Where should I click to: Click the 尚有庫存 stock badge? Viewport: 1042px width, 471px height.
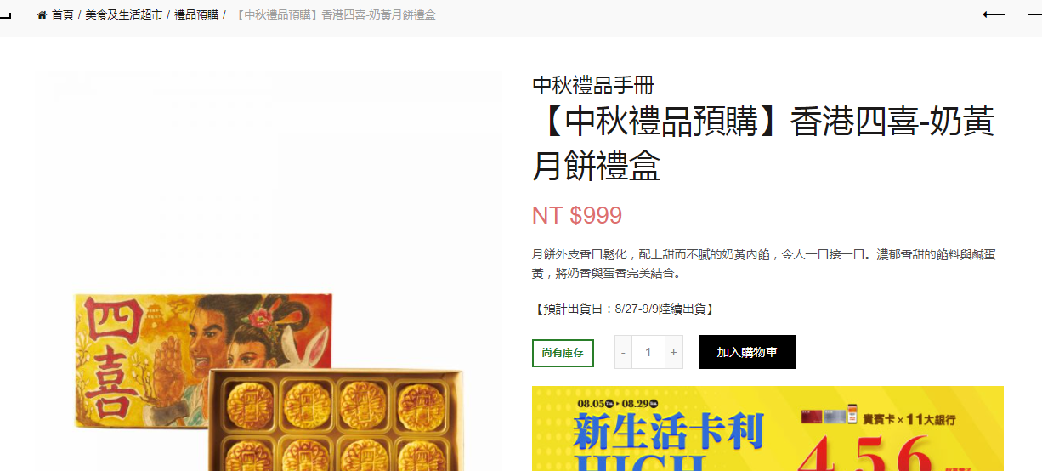(x=563, y=353)
